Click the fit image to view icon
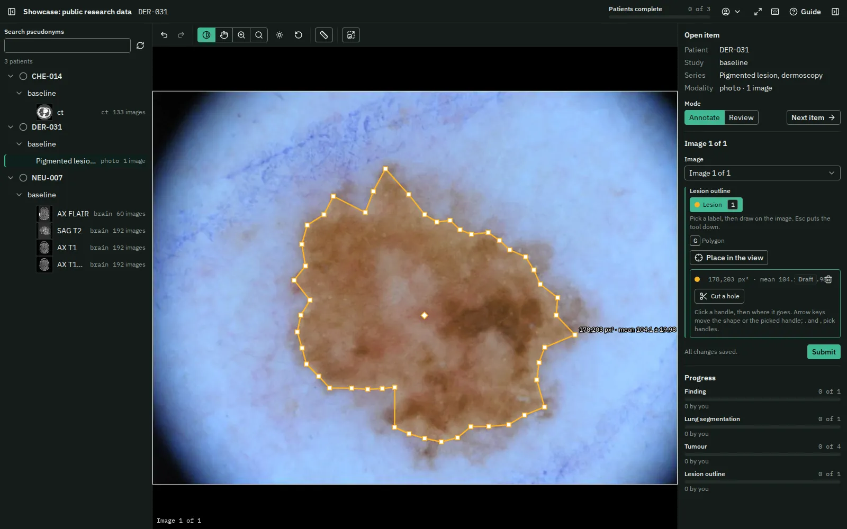 click(351, 35)
